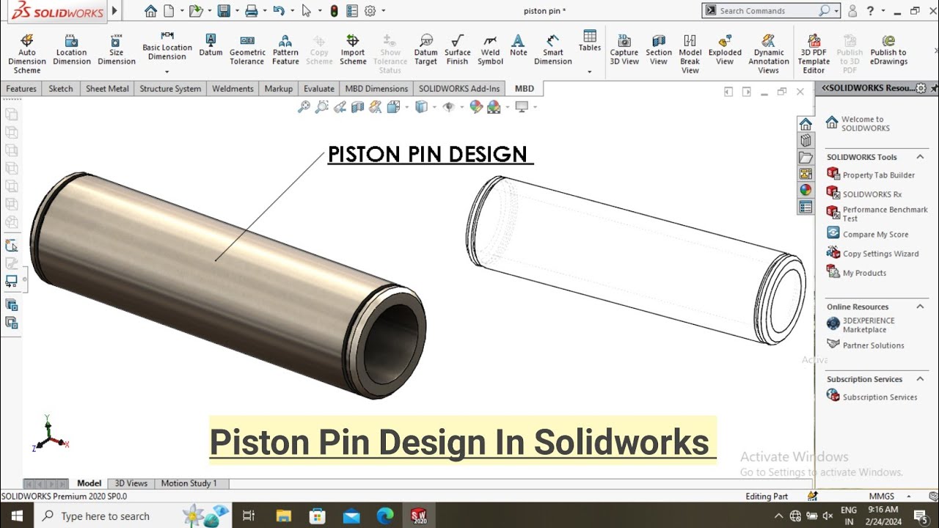Click Publish to eDrawings
The width and height of the screenshot is (939, 528).
[888, 49]
